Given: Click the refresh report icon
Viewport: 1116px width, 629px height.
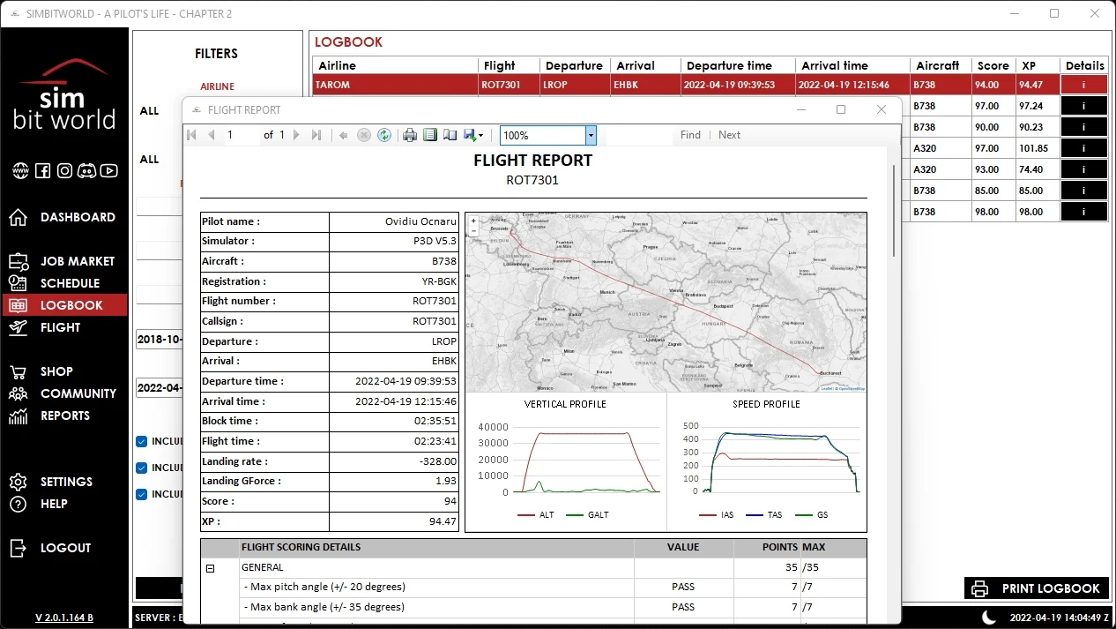Looking at the screenshot, I should 384,135.
